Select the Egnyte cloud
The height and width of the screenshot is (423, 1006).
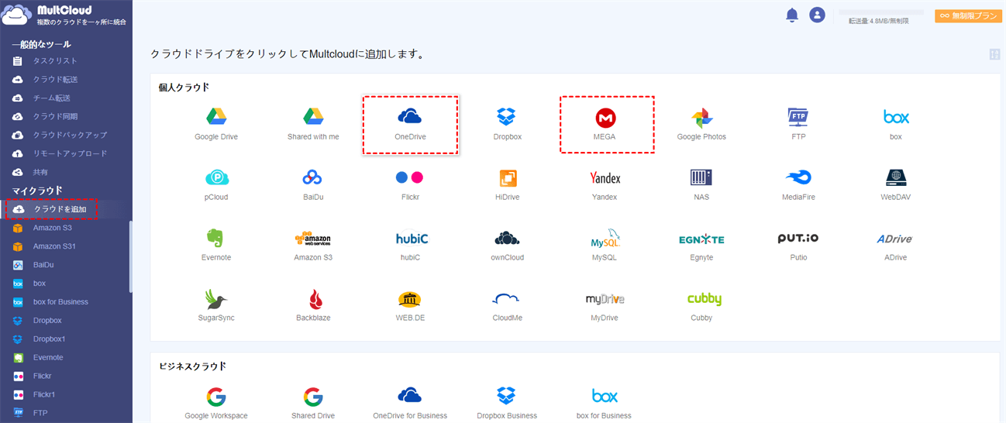(701, 245)
